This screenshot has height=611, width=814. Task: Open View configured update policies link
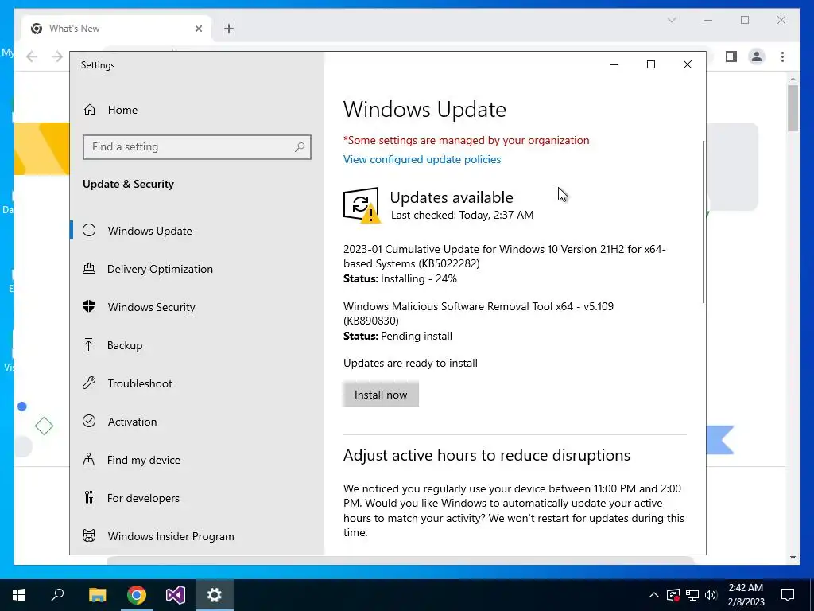[422, 159]
